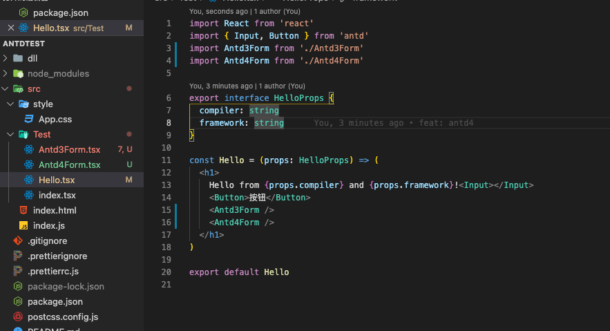Click the JS icon beside index.js
Image resolution: width=610 pixels, height=331 pixels.
(x=23, y=225)
